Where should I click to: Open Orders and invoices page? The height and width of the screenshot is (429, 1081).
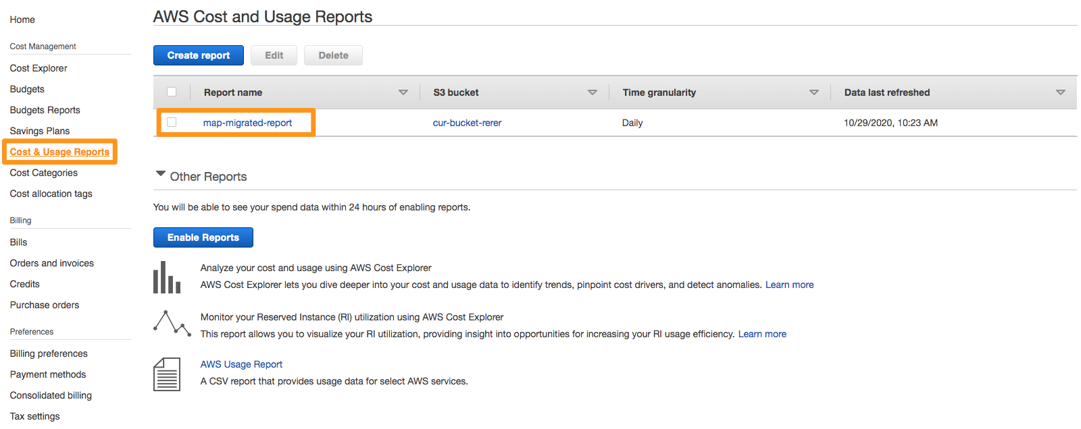click(52, 263)
